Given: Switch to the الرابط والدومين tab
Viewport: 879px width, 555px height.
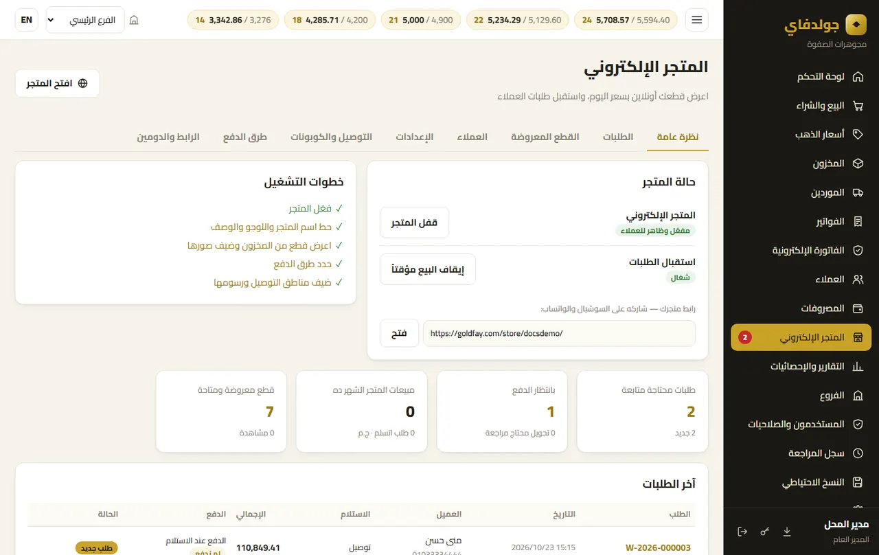Looking at the screenshot, I should (x=168, y=137).
